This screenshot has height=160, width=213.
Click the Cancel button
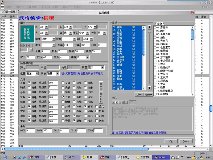186,141
